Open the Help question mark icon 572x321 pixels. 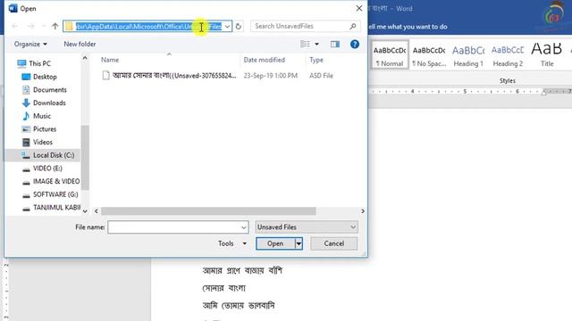tap(355, 44)
